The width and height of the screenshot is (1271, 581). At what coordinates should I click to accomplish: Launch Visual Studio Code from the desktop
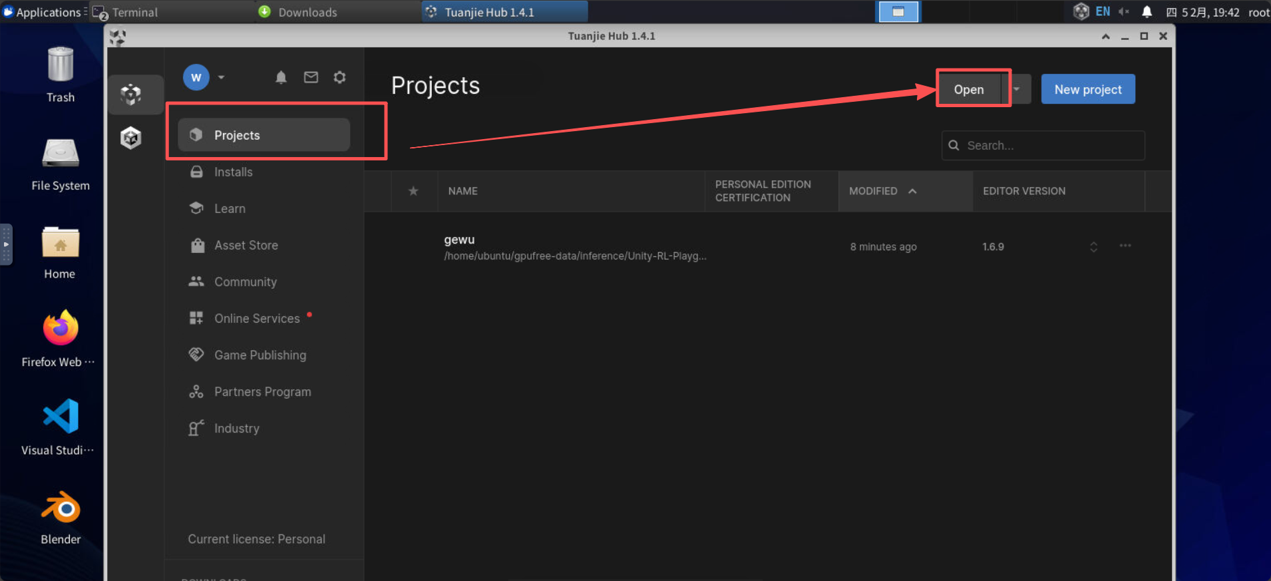coord(61,417)
